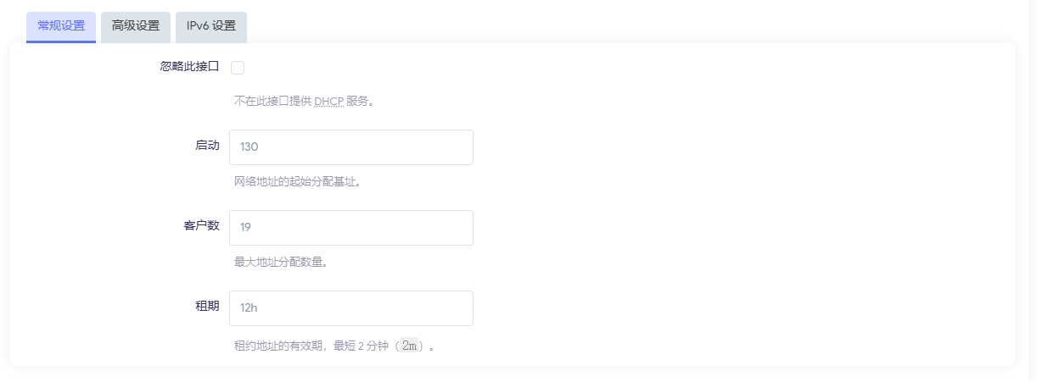Click the underlined DHCP abbreviation
1037x382 pixels.
328,102
